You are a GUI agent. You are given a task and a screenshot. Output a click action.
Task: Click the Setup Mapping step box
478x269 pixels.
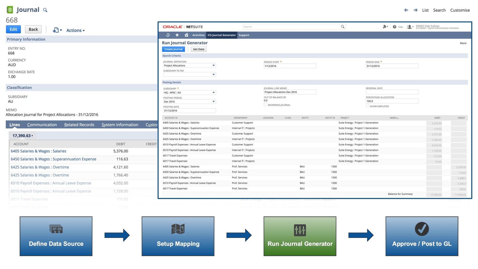pos(178,236)
